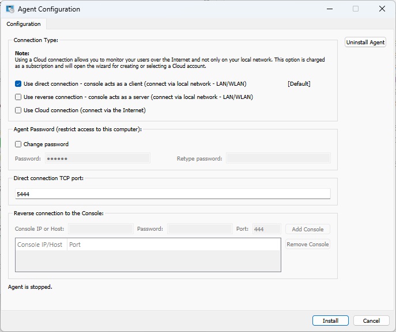The image size is (396, 332).
Task: Focus the Direct connection TCP port field
Action: click(172, 194)
